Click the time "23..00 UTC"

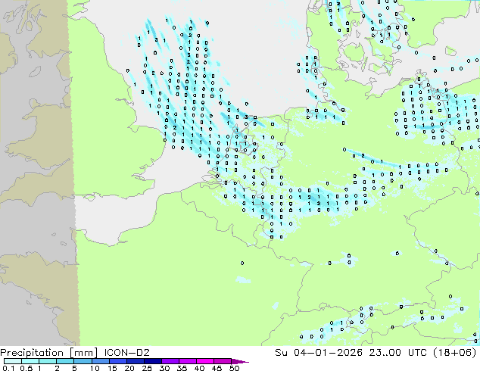(398, 353)
